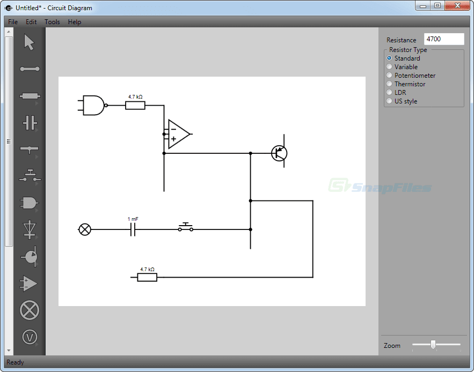Screen dimensions: 474x372
Task: Expand rail tool variants arrow
Action: pos(37,157)
